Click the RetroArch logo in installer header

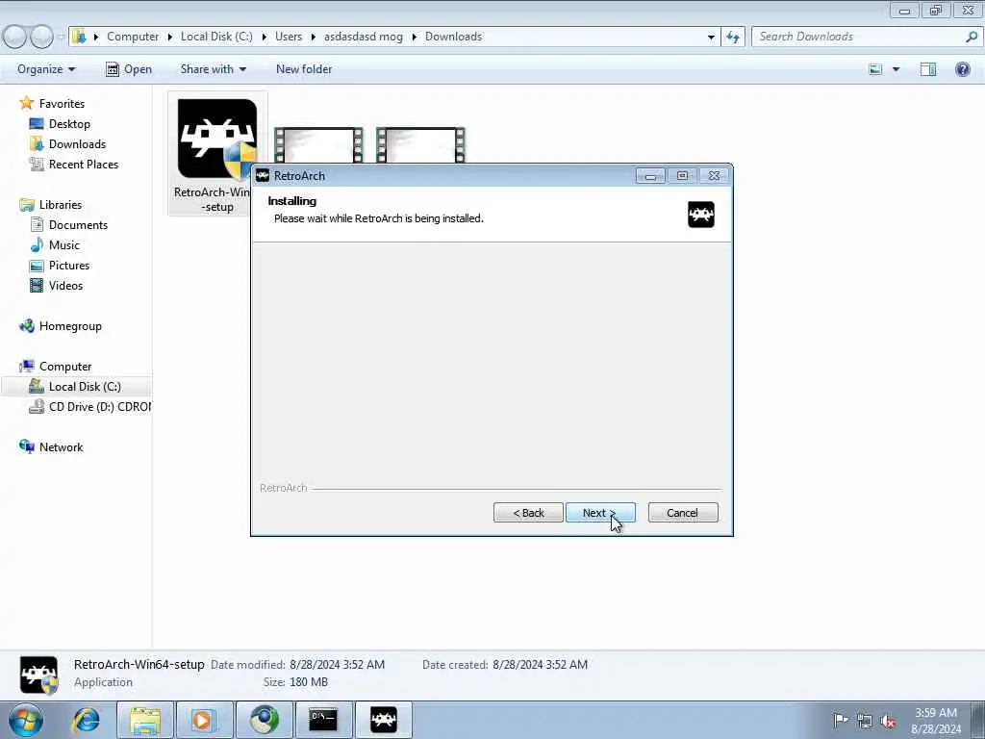pos(700,215)
